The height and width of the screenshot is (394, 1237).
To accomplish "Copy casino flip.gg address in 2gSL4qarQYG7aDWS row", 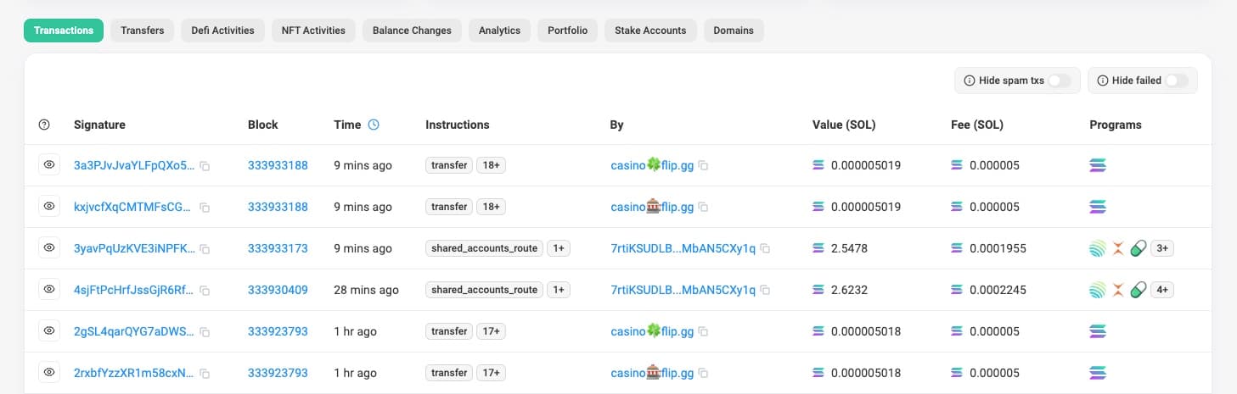I will click(703, 332).
